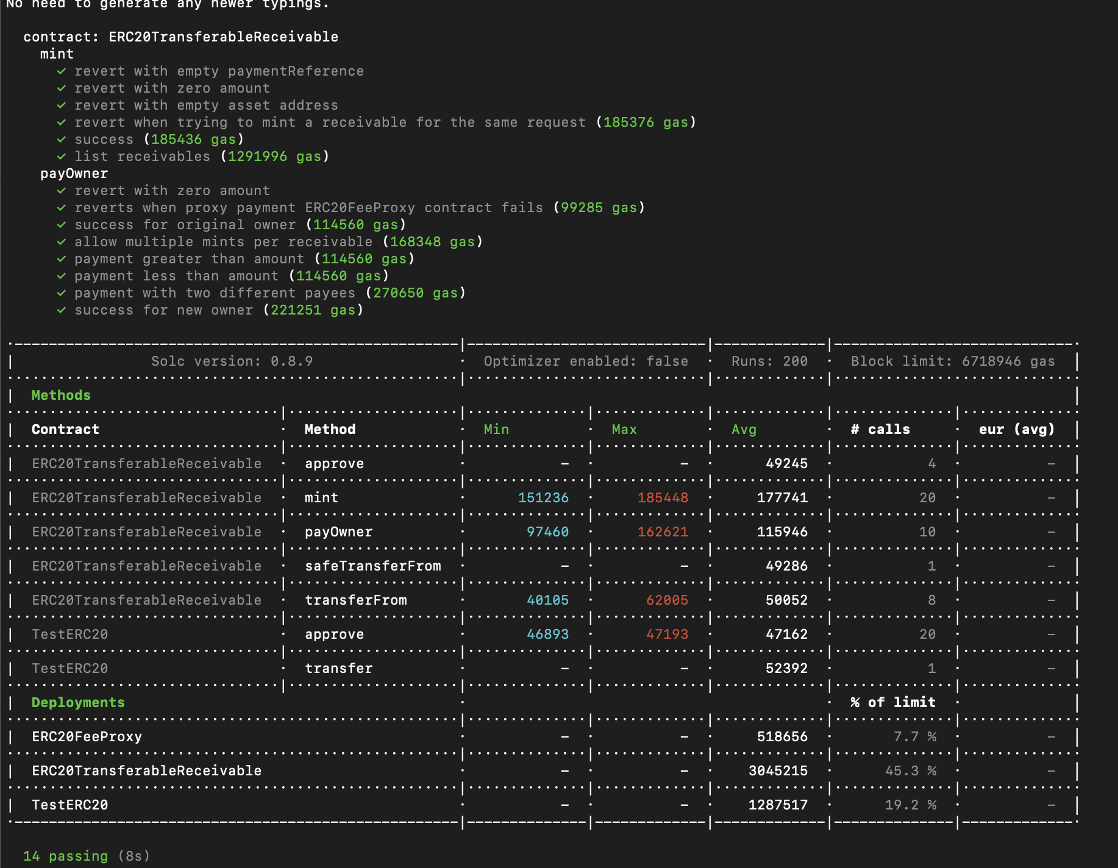Click the '% of limit' header
1118x868 pixels.
893,703
